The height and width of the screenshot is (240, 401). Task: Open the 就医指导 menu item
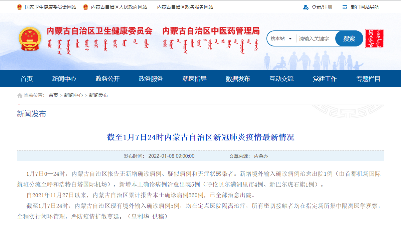194,79
